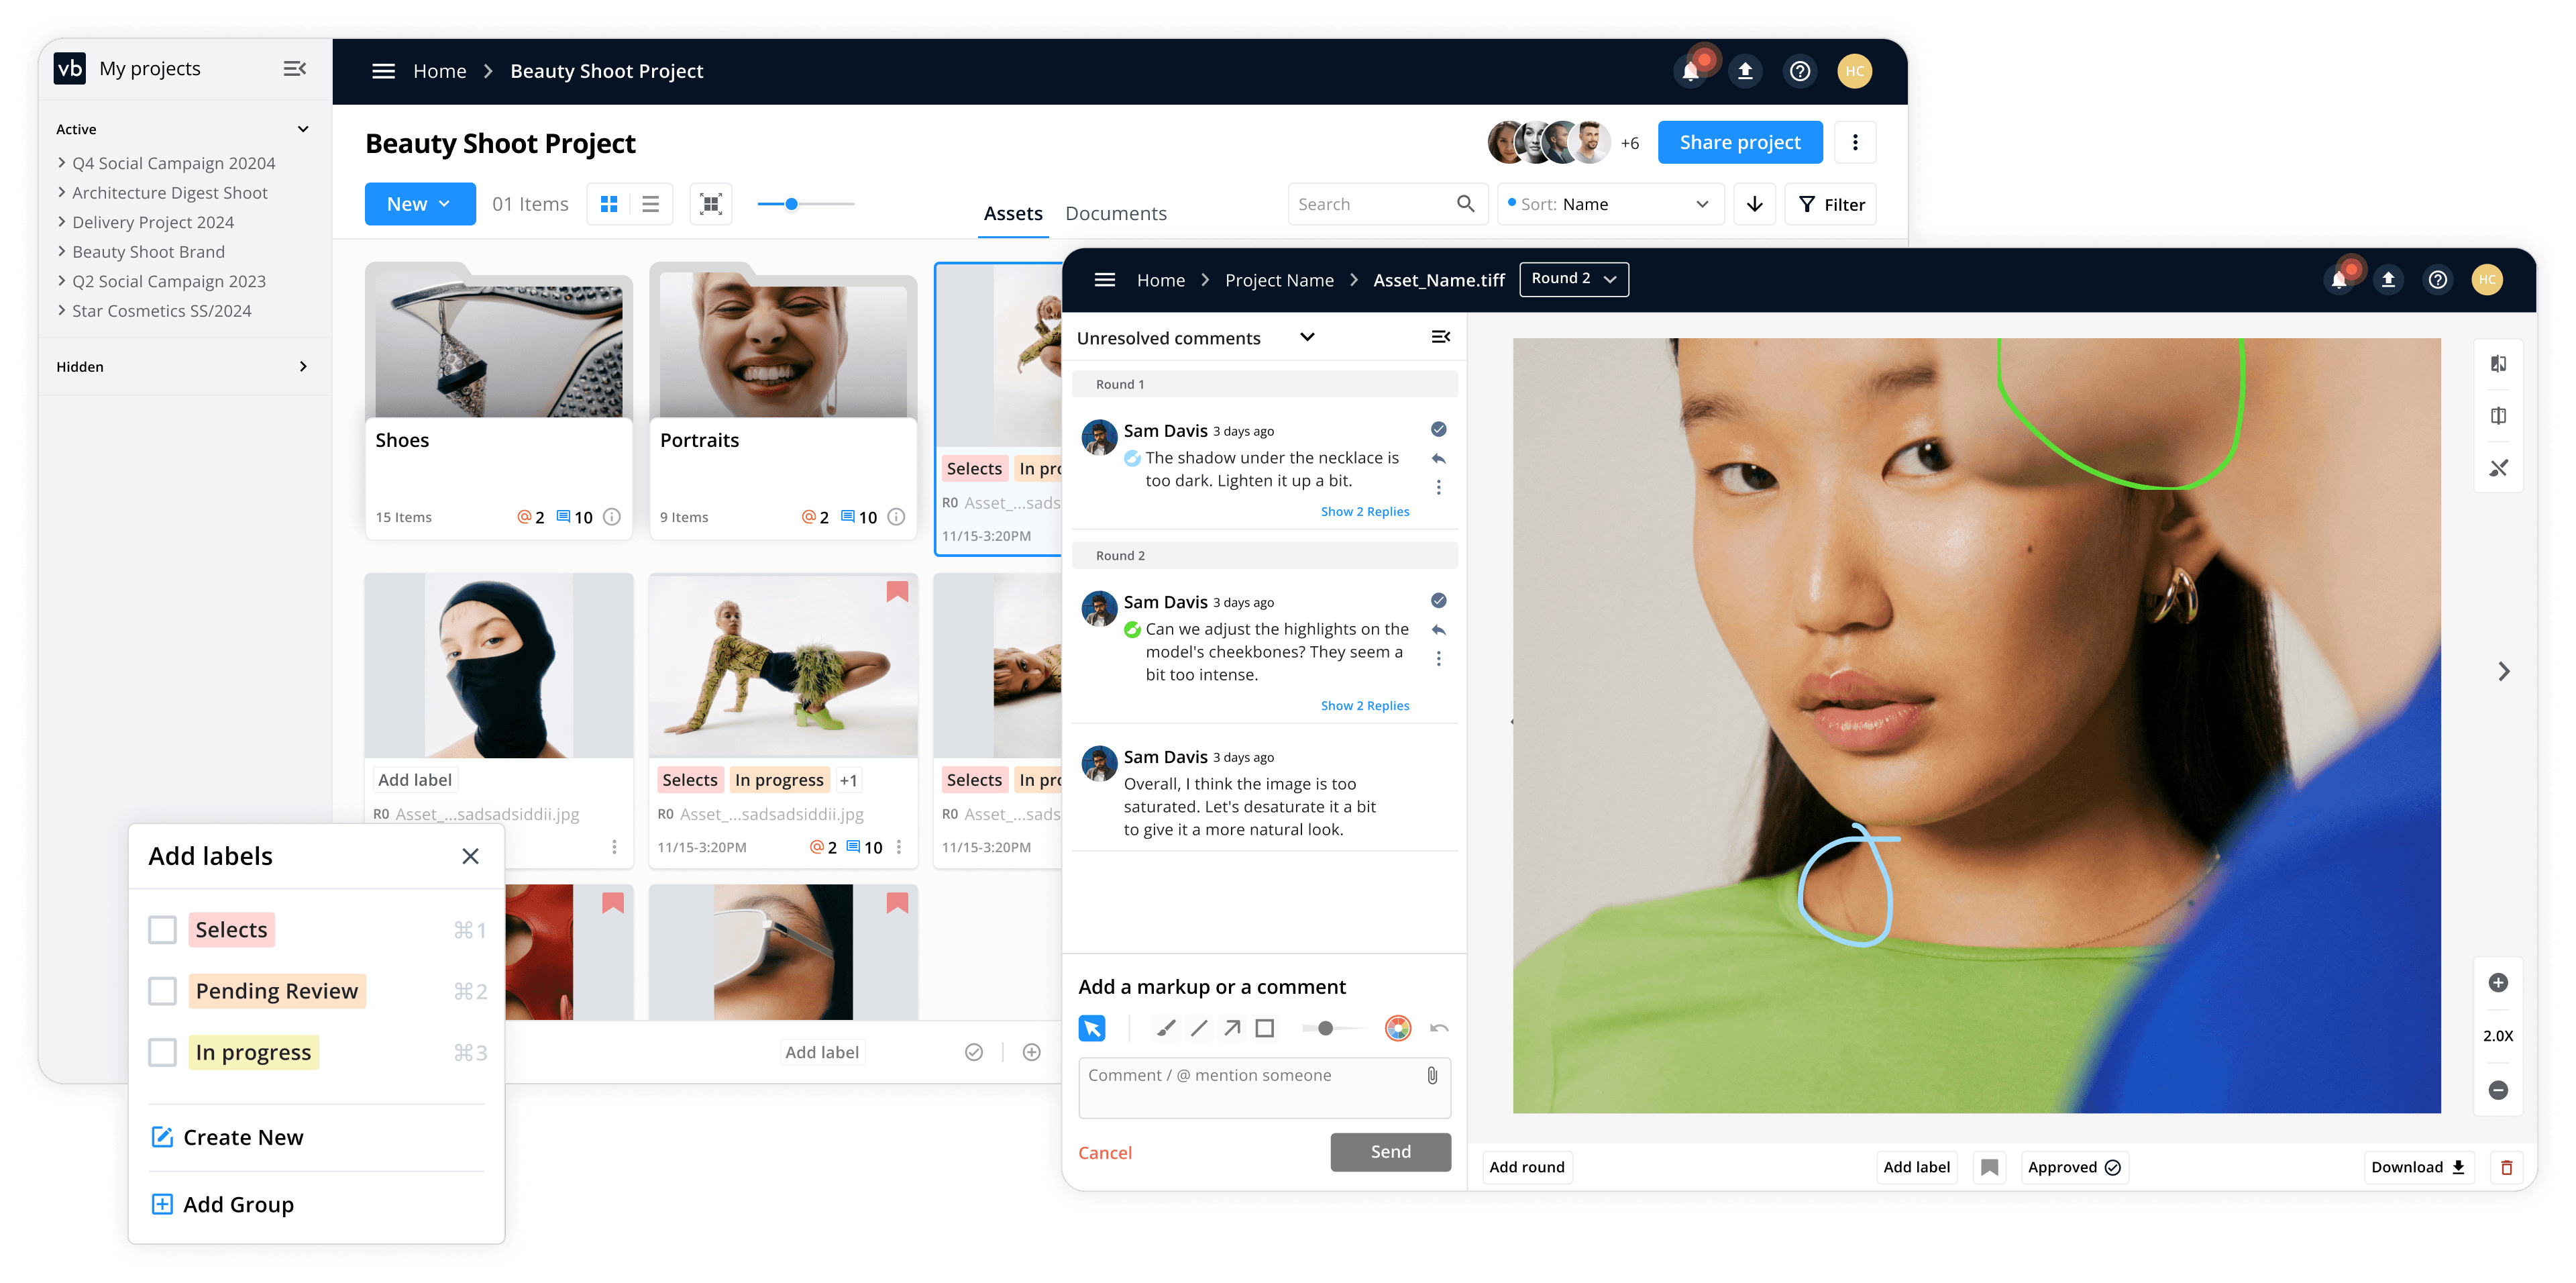Select the rectangle markup tool
Screen dimensions: 2576x1283
pyautogui.click(x=1266, y=1027)
